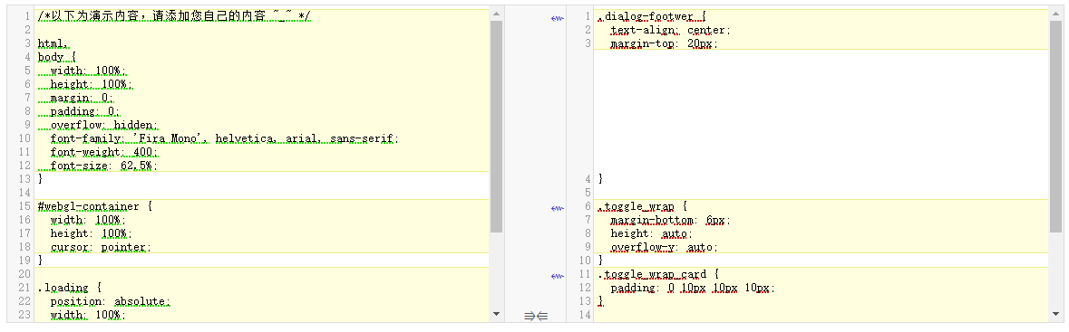The width and height of the screenshot is (1069, 332).
Task: Click the merge arrow beside .toggle_wrap_card block
Action: pyautogui.click(x=558, y=276)
